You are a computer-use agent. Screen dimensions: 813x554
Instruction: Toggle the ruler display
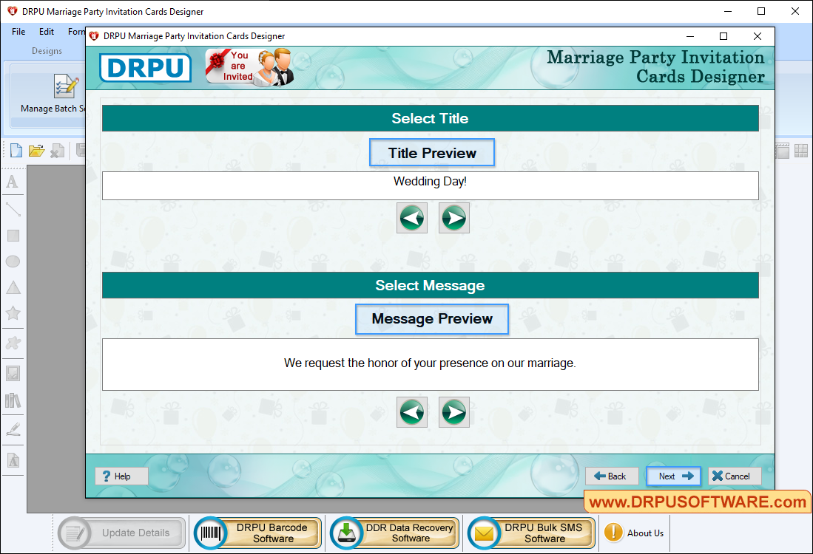coord(782,150)
